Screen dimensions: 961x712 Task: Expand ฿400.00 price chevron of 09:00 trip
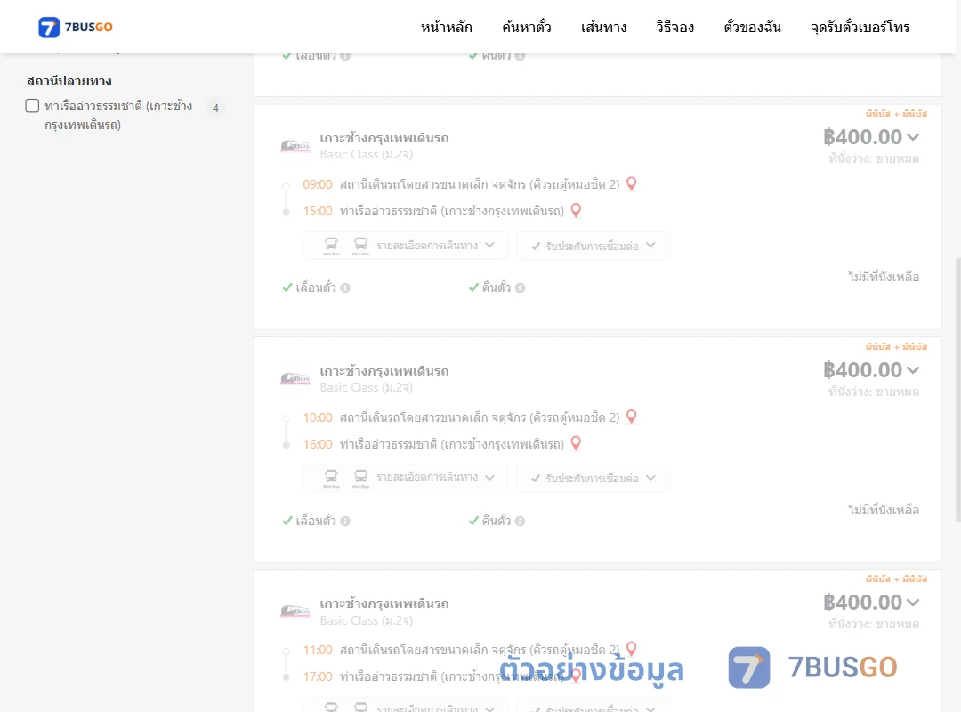(913, 137)
